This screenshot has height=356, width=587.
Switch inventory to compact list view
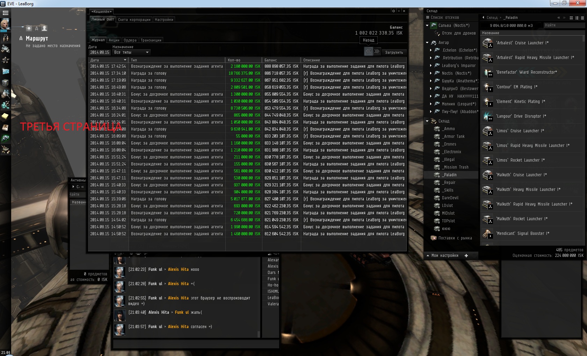[582, 17]
